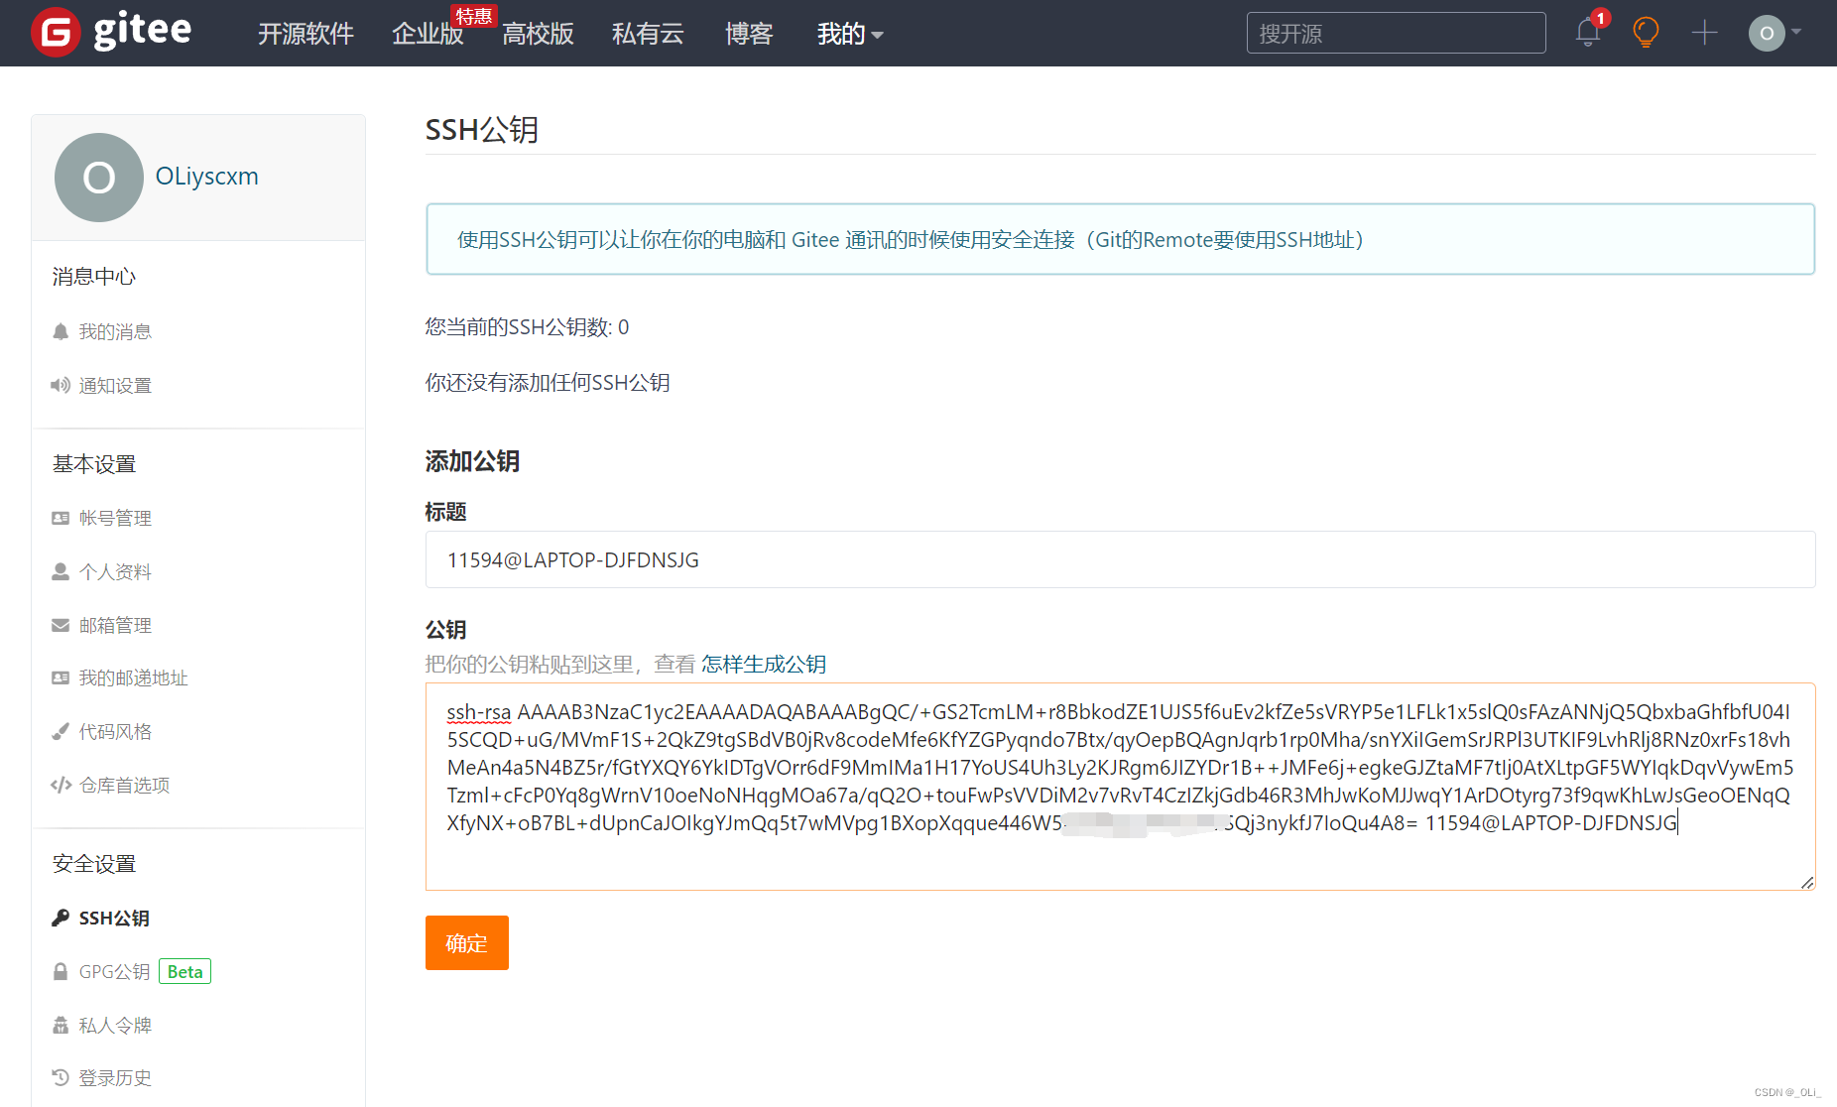Click the 你还没有添加任何SSH公钥 text
The image size is (1837, 1107).
548,382
